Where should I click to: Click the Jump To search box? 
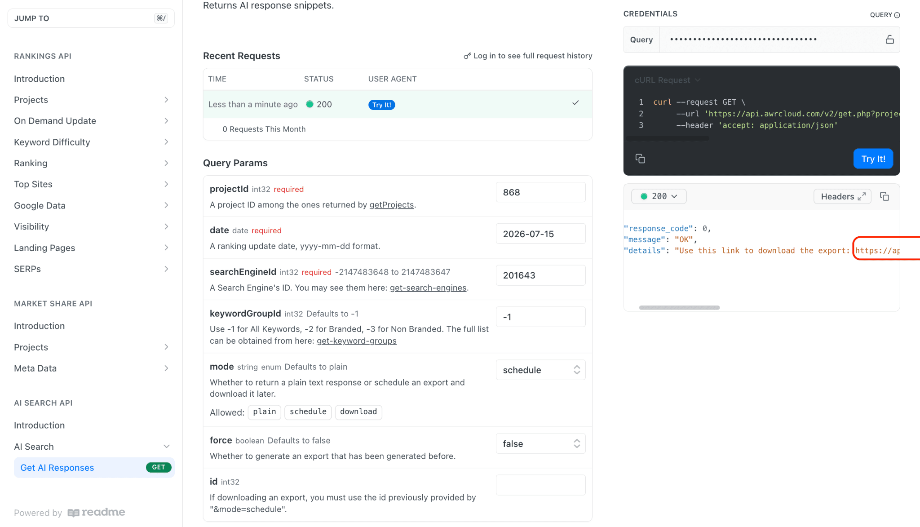coord(91,18)
